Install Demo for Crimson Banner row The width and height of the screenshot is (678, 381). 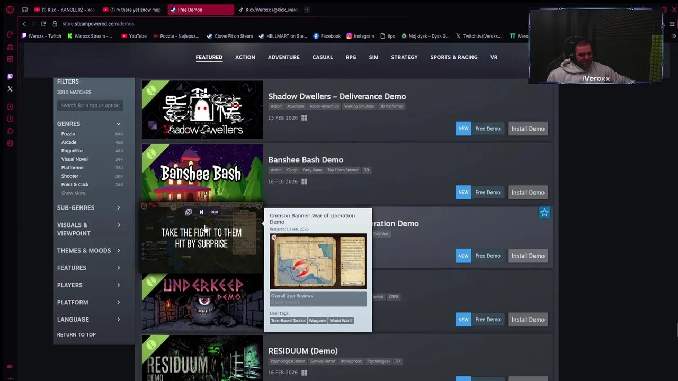528,256
